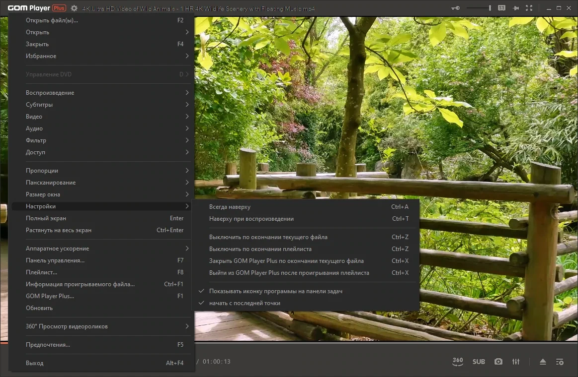This screenshot has width=578, height=377.
Task: Click the eject open-file icon
Action: coord(543,362)
